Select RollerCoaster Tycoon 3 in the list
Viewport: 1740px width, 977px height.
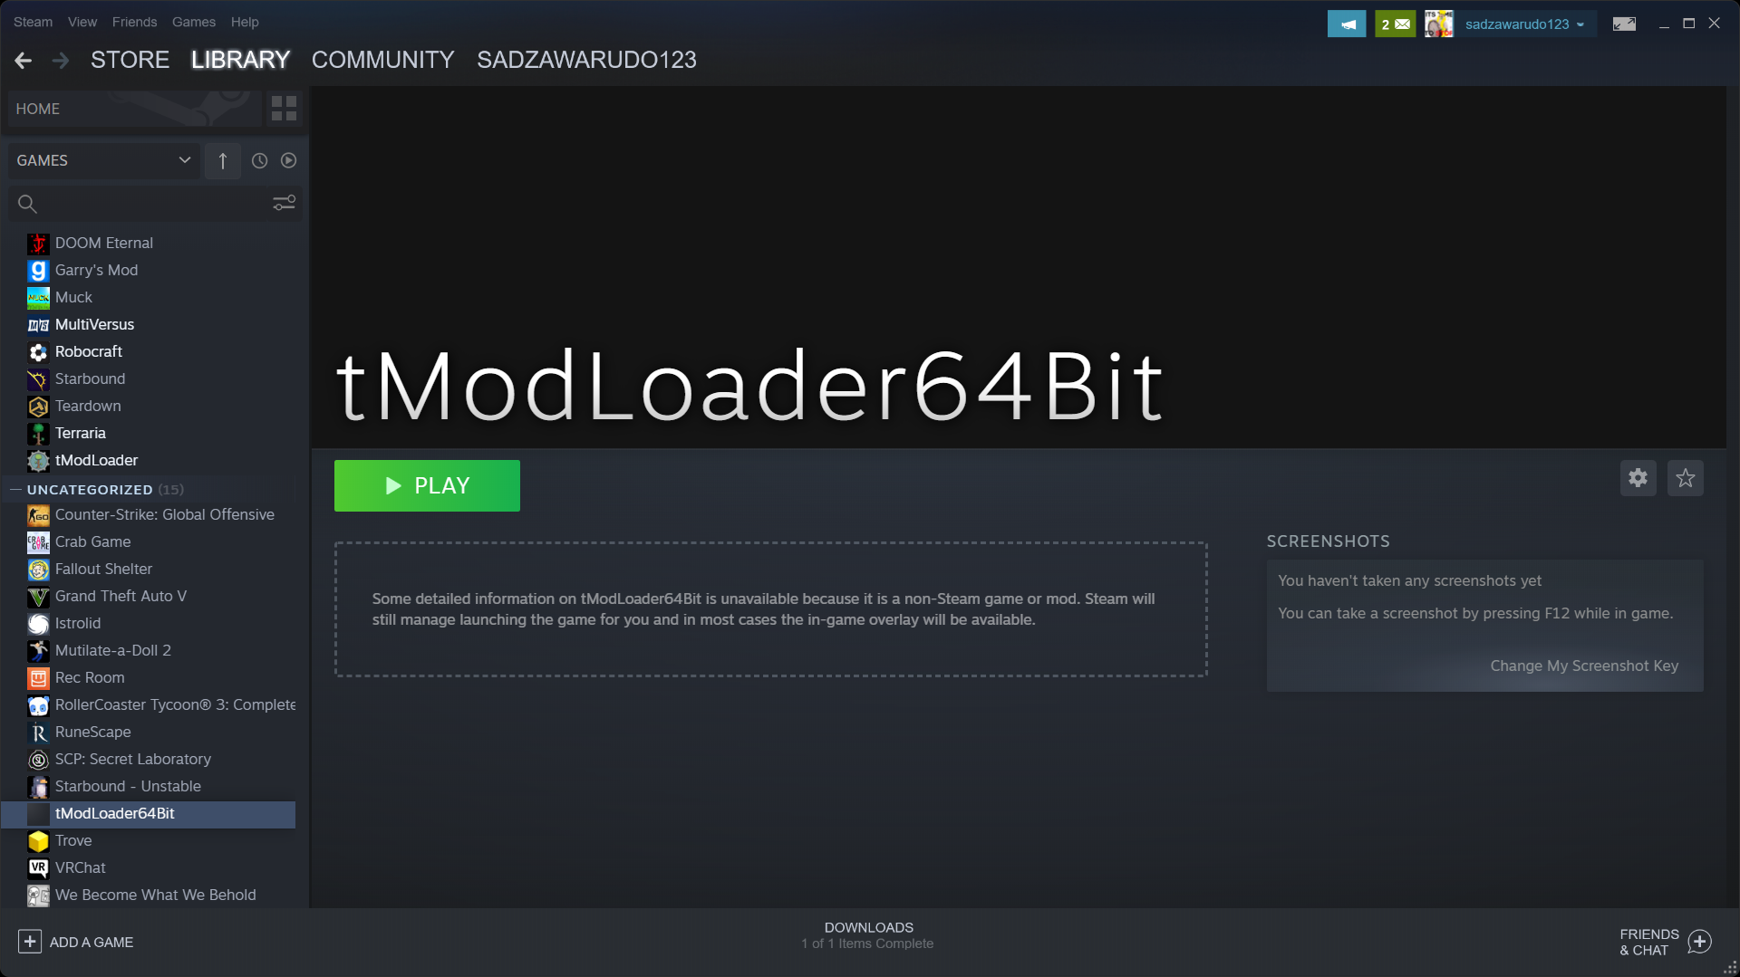pyautogui.click(x=149, y=705)
